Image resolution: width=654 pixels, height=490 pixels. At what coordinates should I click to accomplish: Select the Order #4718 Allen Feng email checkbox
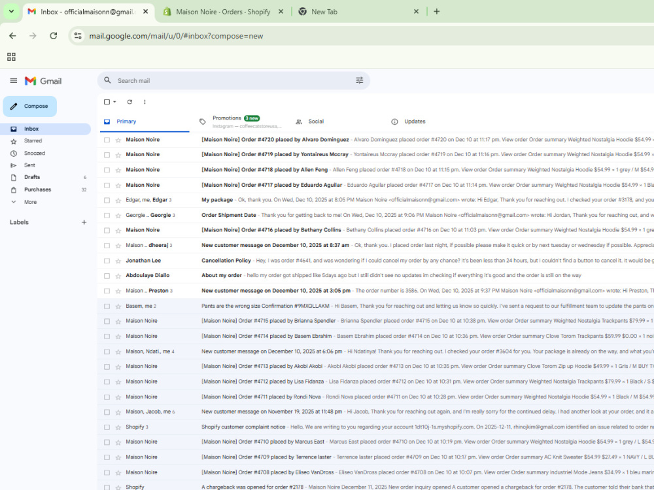[107, 170]
